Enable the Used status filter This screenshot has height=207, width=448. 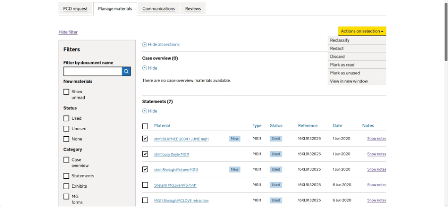(x=66, y=118)
